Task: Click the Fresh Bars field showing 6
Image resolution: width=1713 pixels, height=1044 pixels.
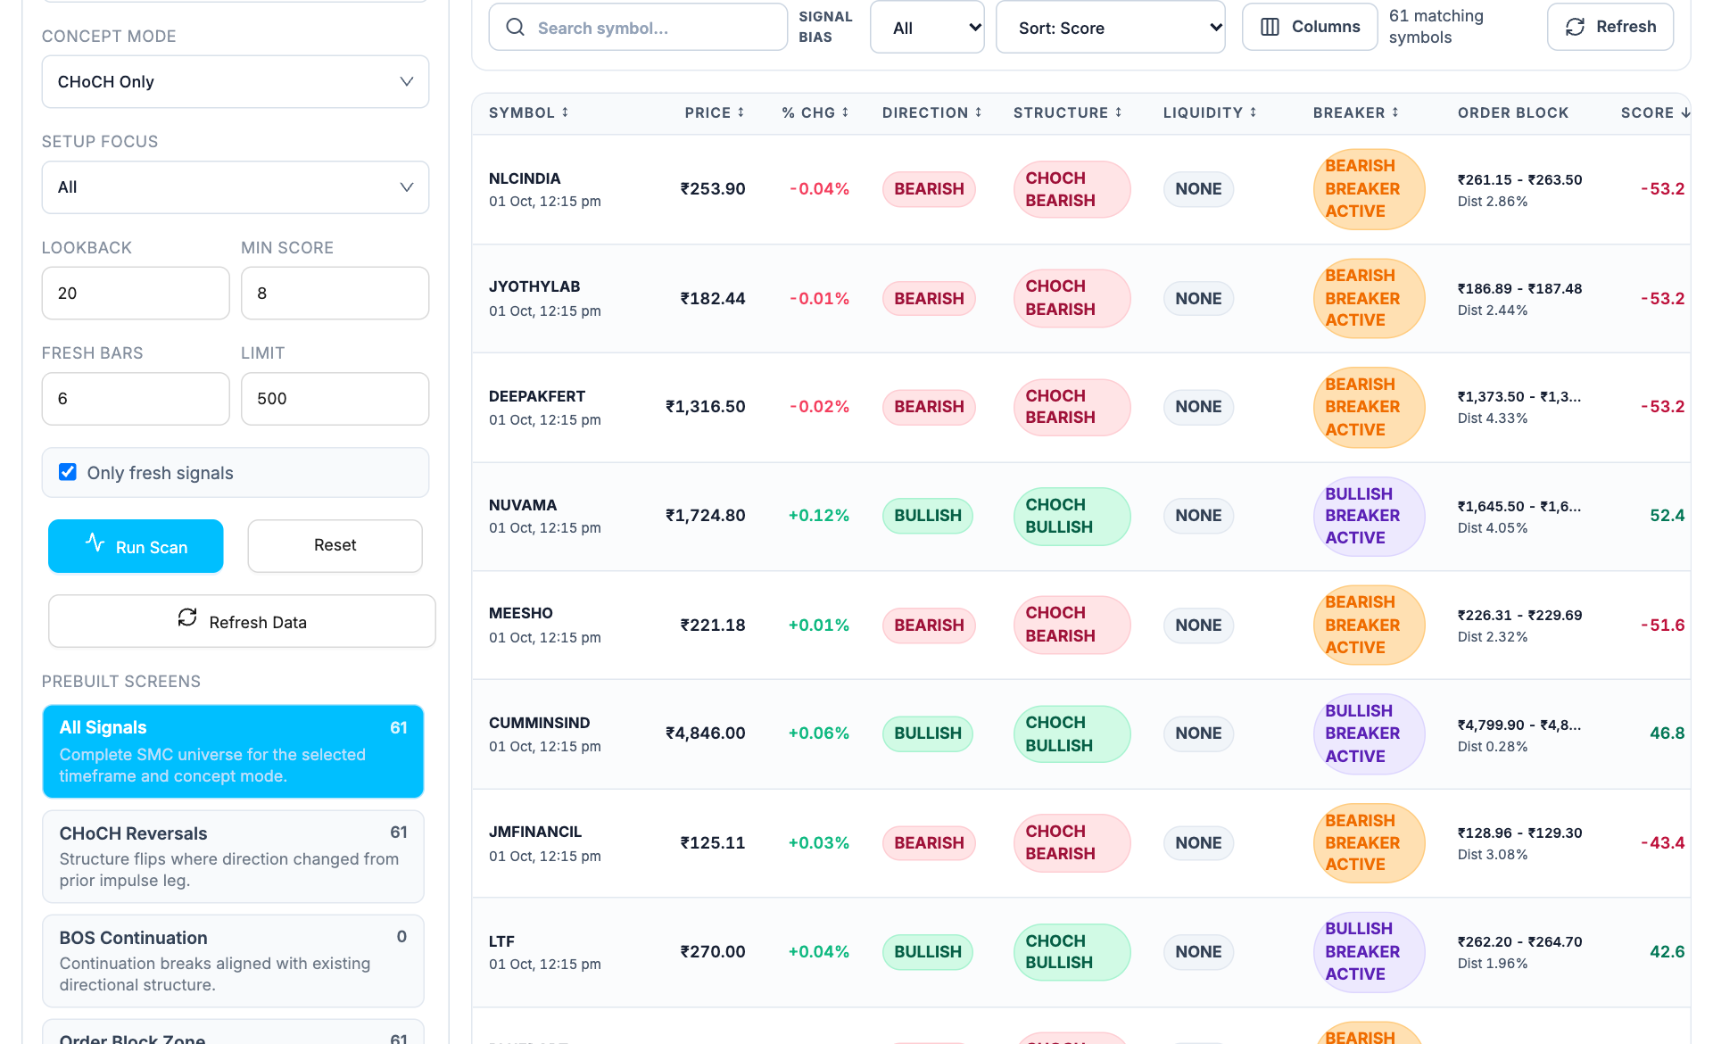Action: (x=136, y=399)
